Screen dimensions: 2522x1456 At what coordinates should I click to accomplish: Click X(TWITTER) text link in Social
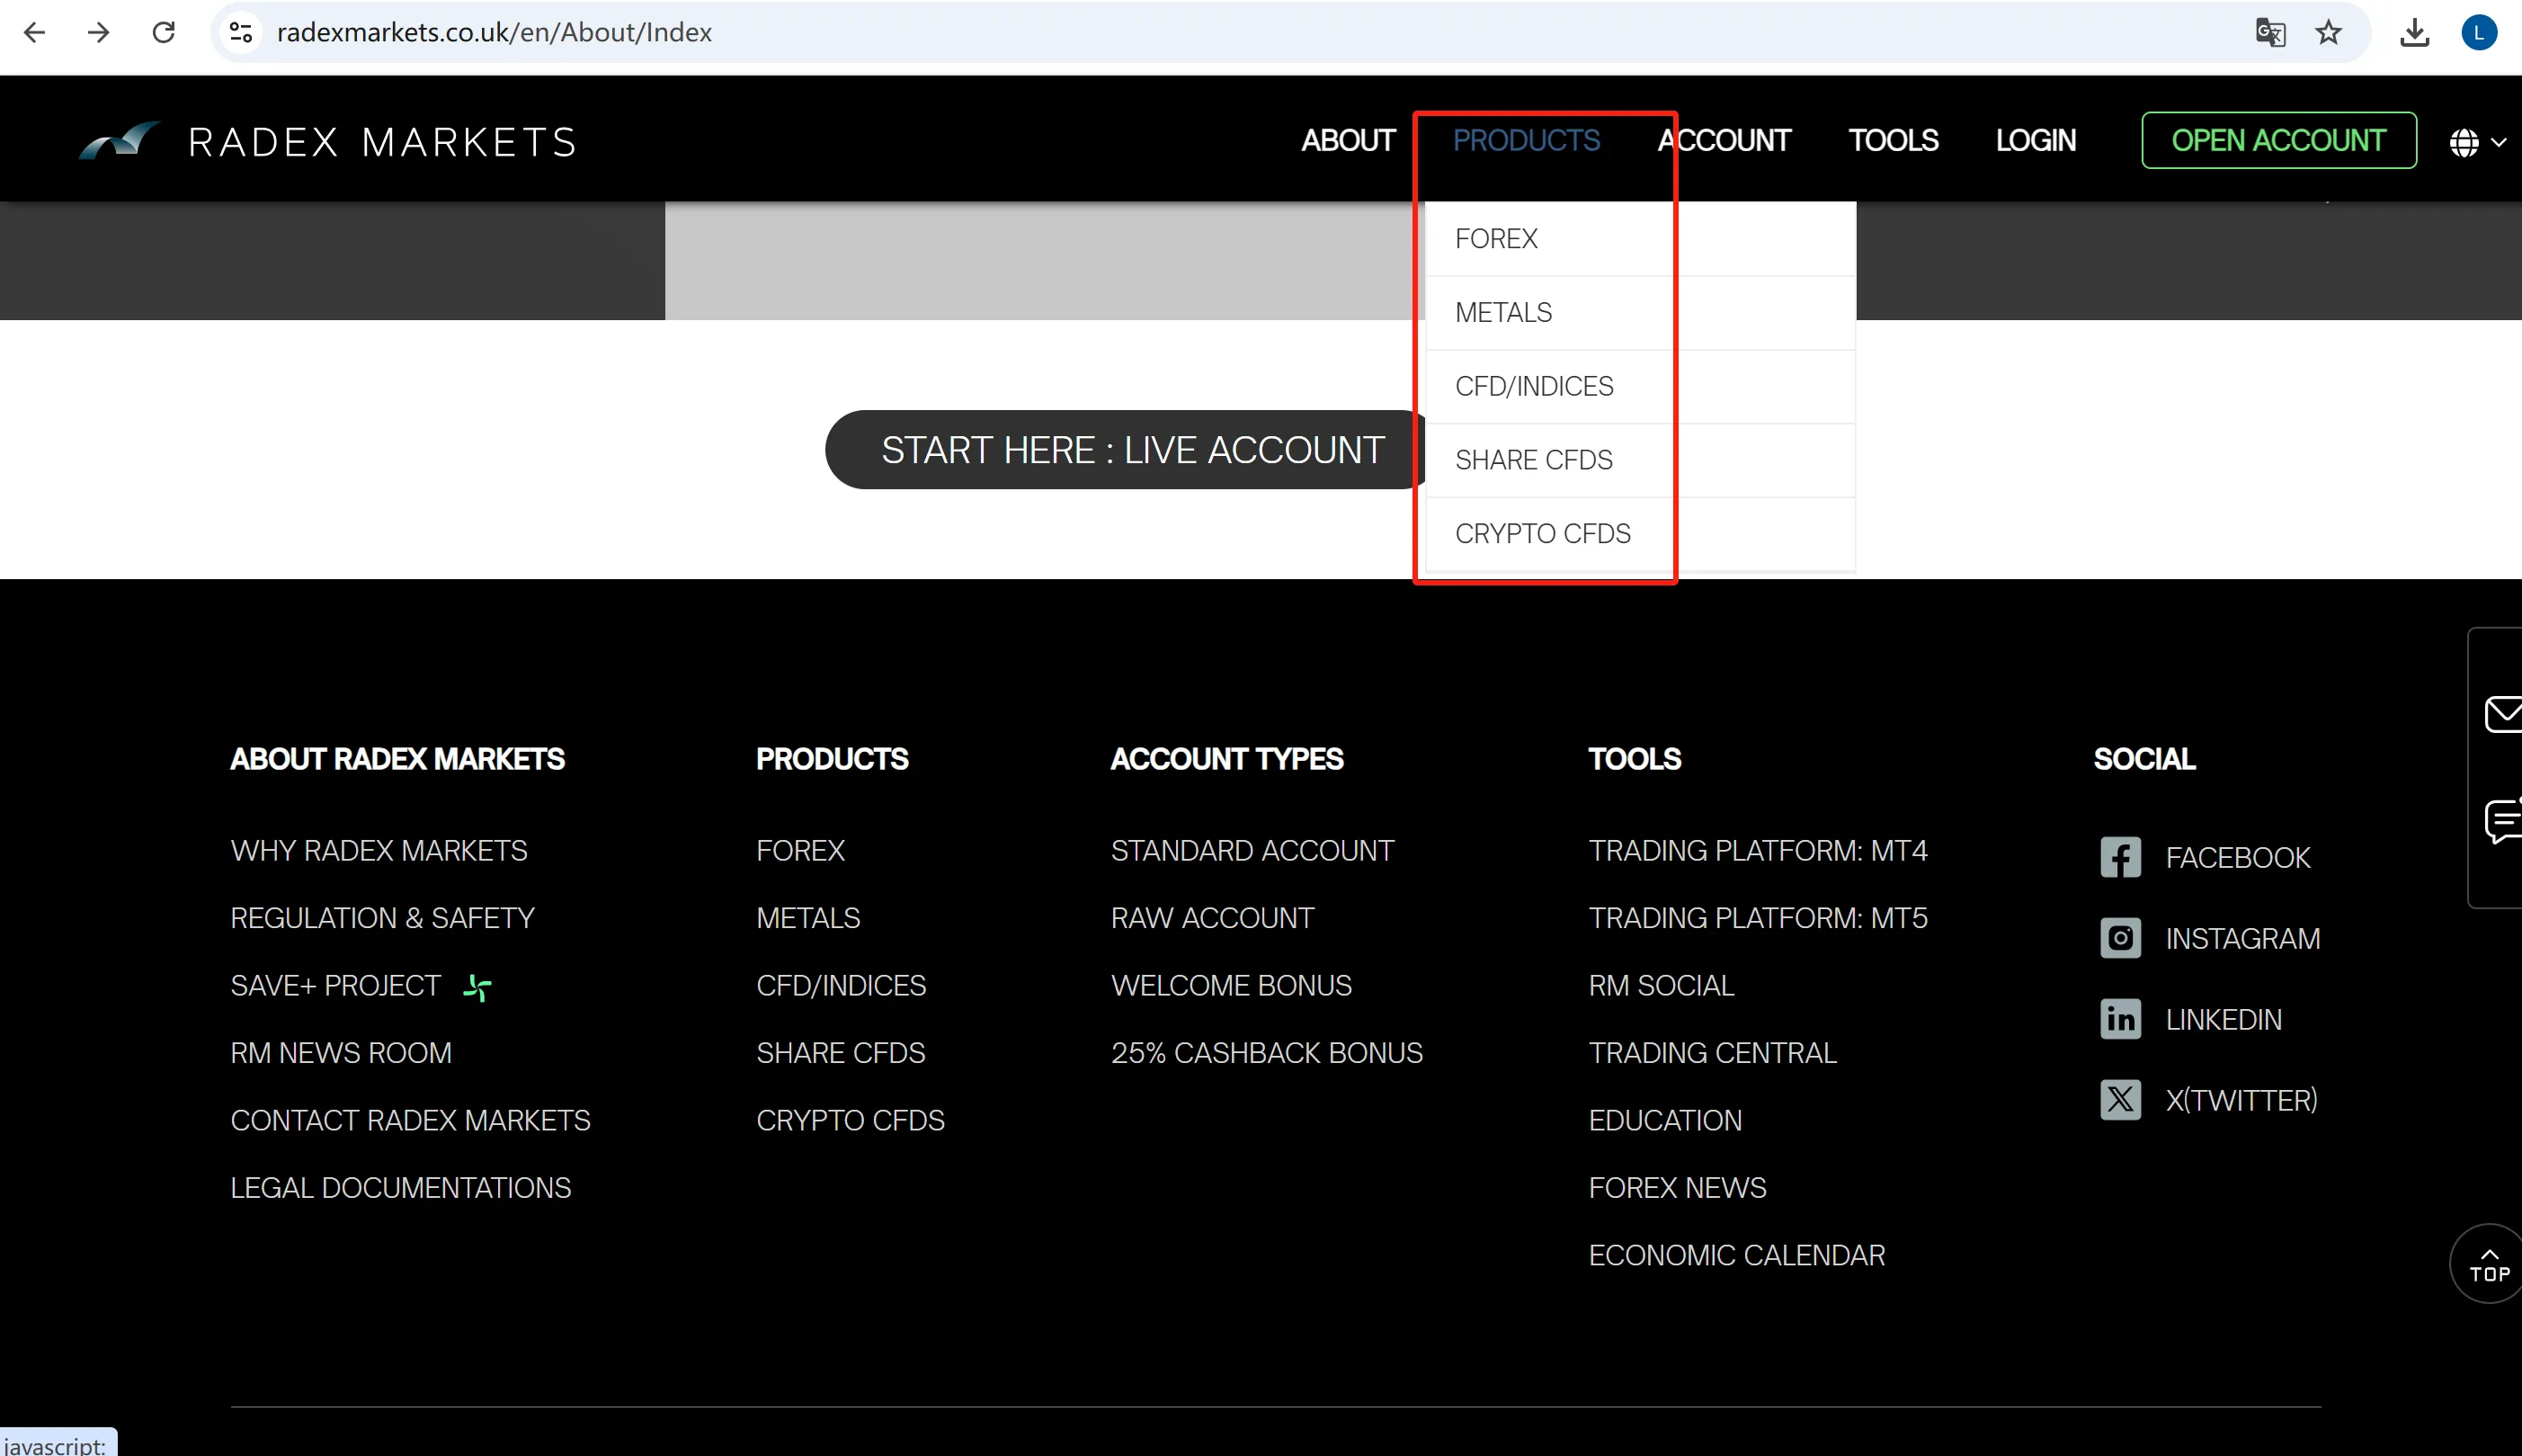2241,1101
